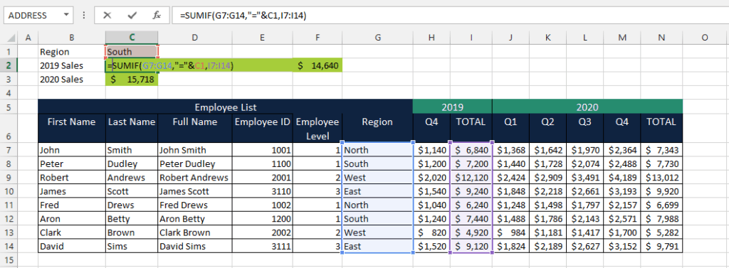Screen dimensions: 729x268
Task: Select employee ID 2002 cell
Action: tap(262, 232)
